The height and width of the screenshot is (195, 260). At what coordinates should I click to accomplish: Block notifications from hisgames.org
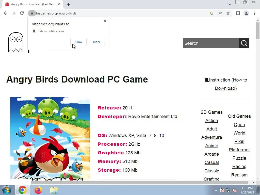tap(97, 42)
